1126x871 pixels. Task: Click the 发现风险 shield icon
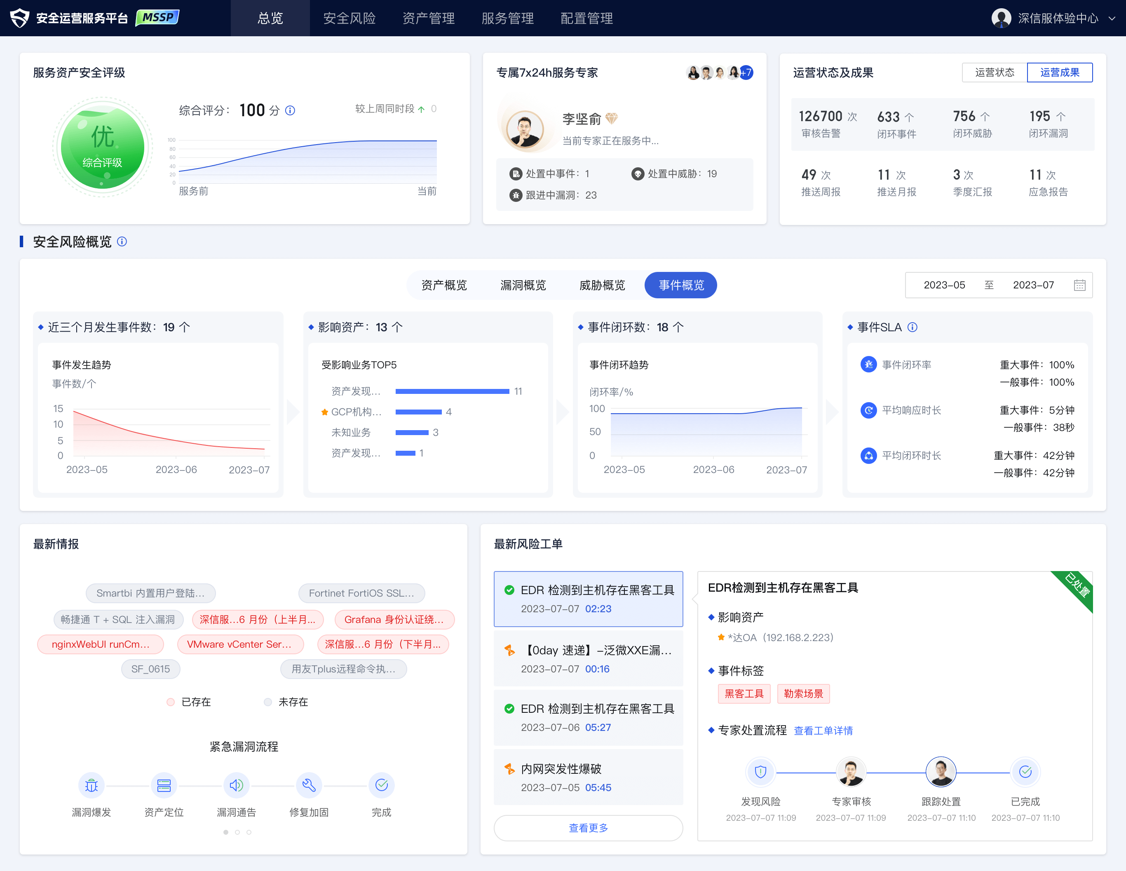click(760, 772)
